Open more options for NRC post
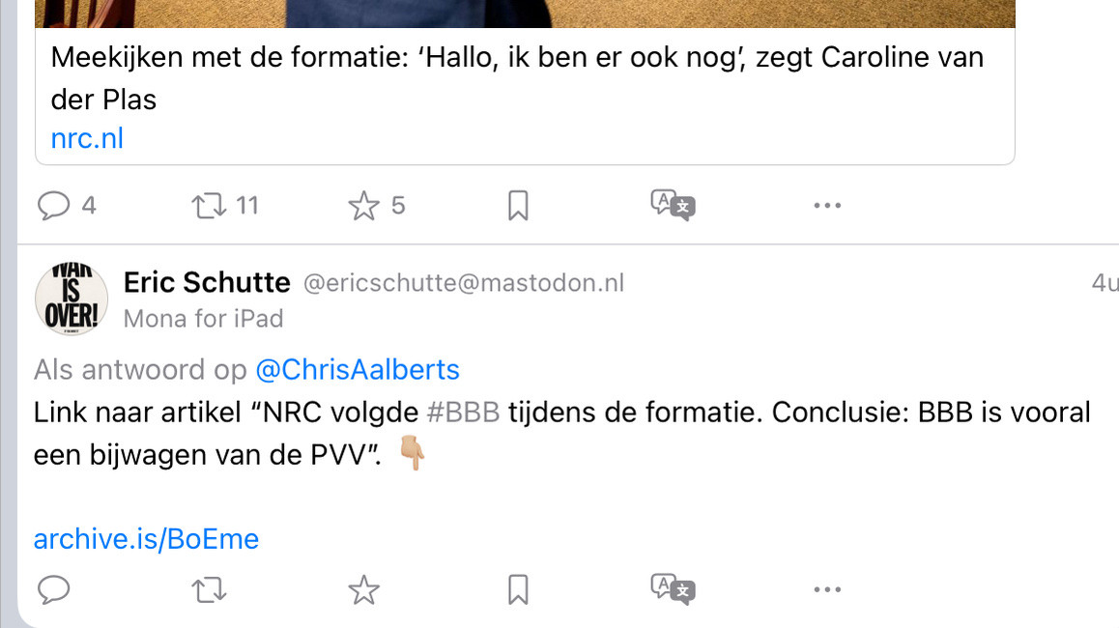The height and width of the screenshot is (628, 1119). pyautogui.click(x=827, y=205)
